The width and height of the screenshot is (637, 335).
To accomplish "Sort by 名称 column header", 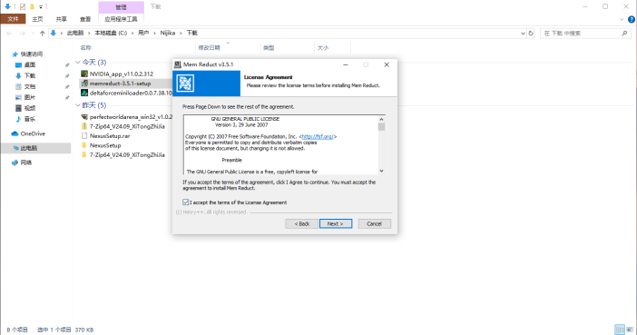I will tap(85, 47).
